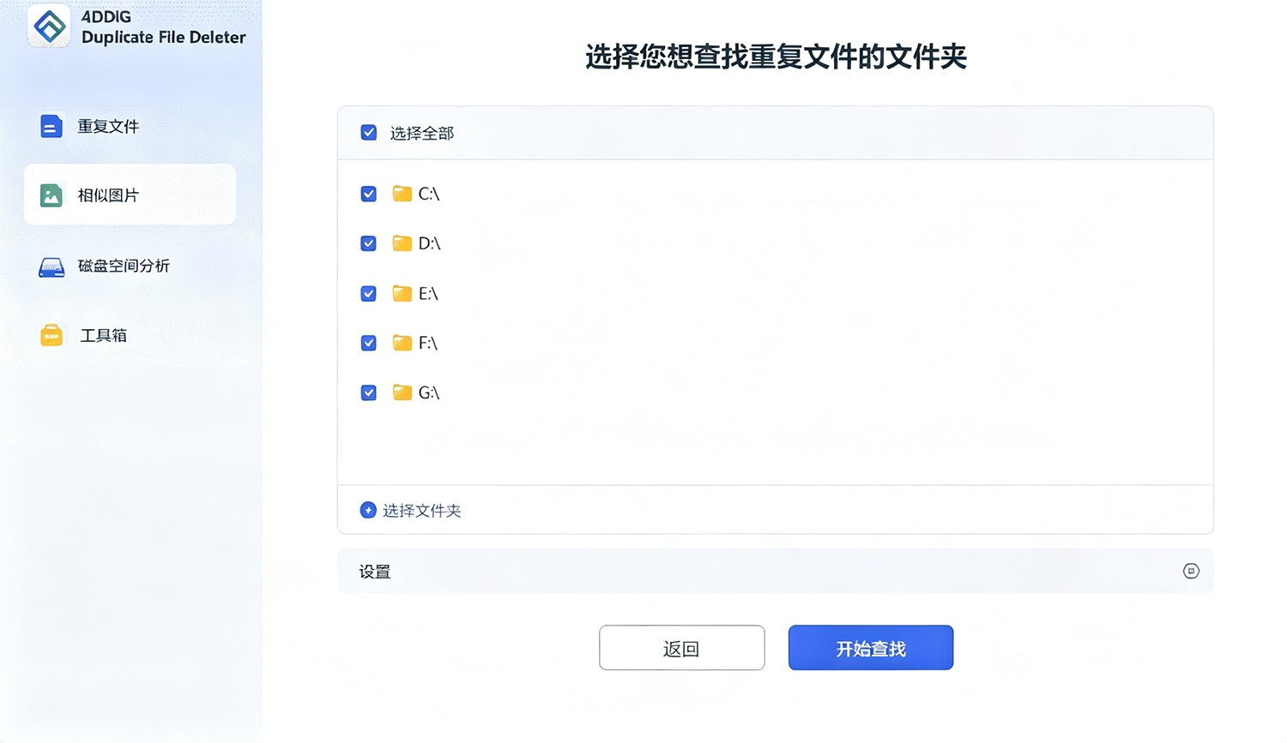Click the disk drive icon for 磁盘空间分析
Image resolution: width=1287 pixels, height=743 pixels.
click(51, 267)
